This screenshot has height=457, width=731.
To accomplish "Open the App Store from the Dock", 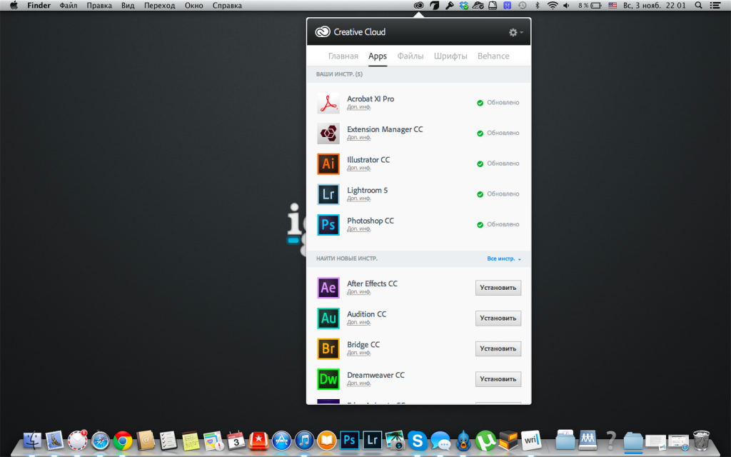I will point(281,440).
